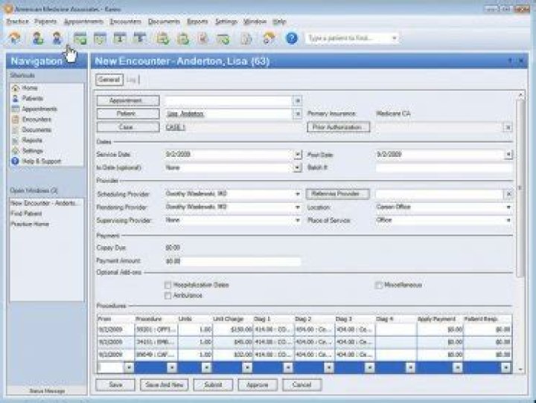
Task: Open the Post Date dropdown
Action: click(x=508, y=155)
